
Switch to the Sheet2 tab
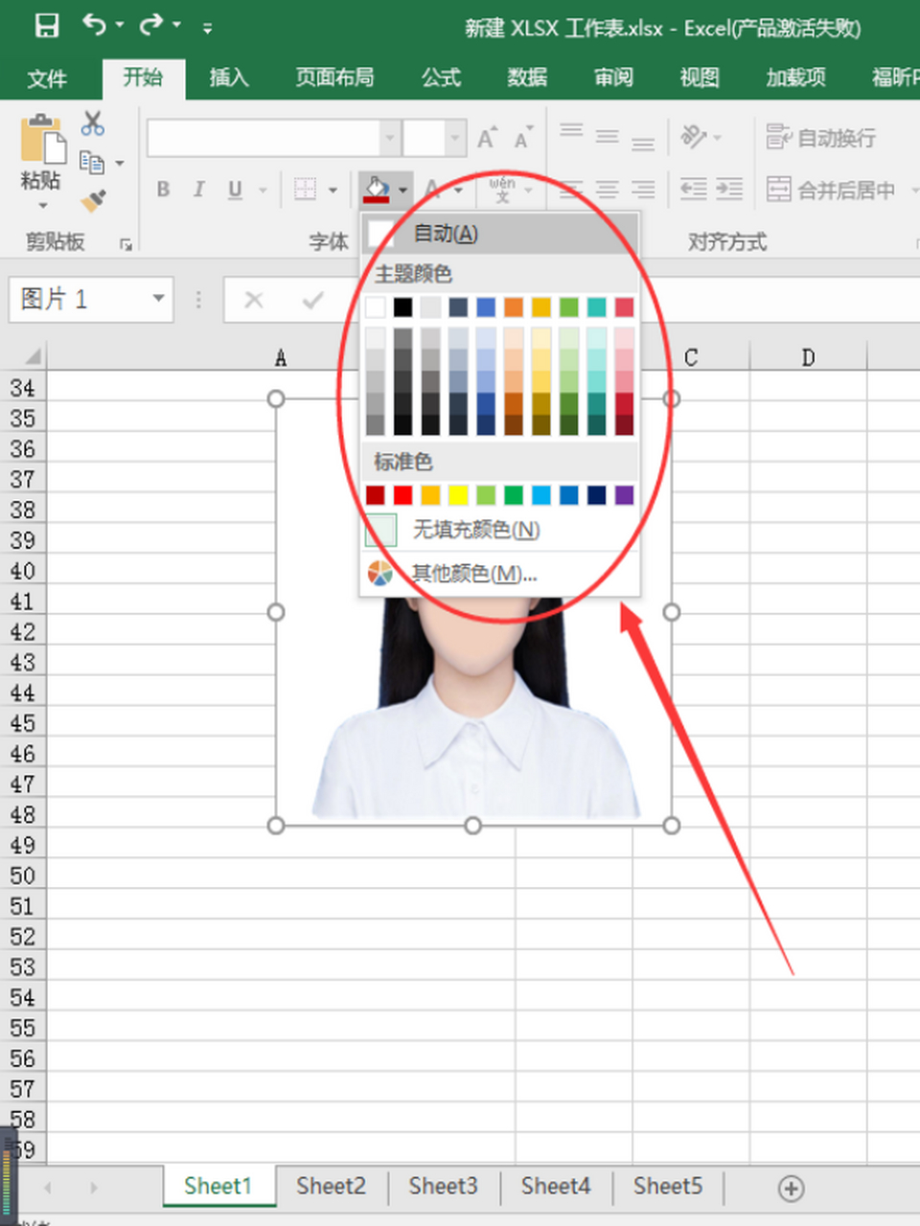pyautogui.click(x=332, y=1186)
